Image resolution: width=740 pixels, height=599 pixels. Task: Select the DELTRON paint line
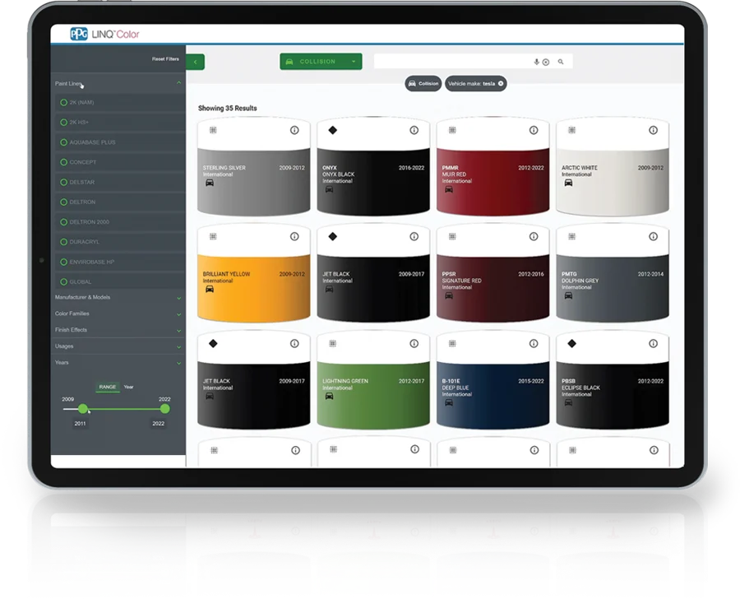pos(120,202)
